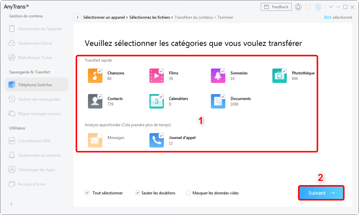Open notifications bell in title bar
This screenshot has height=215, width=359.
pos(298,7)
